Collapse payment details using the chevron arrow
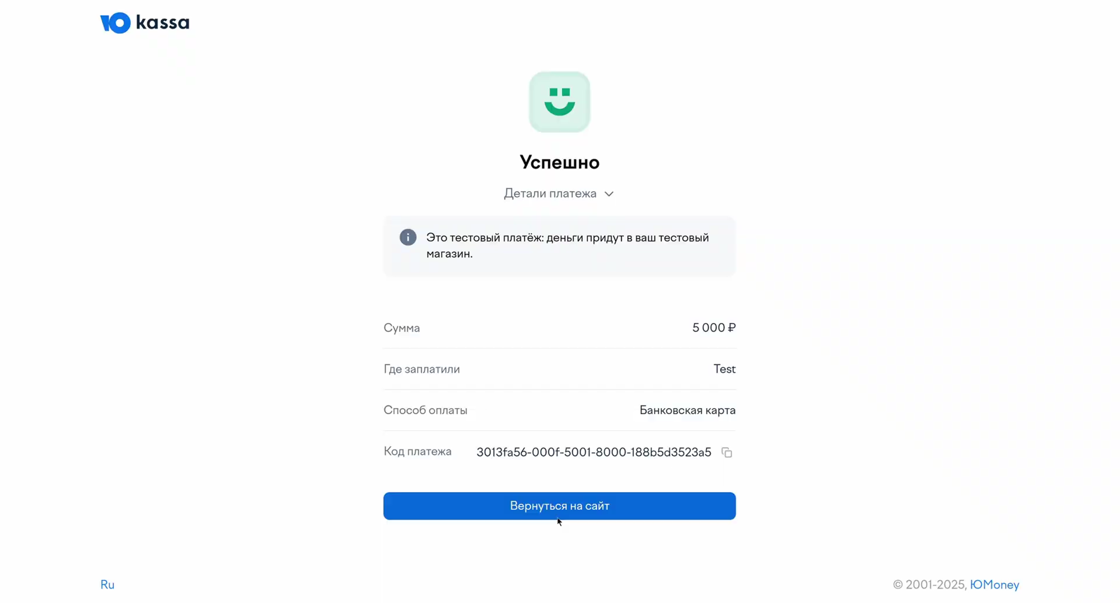1120x603 pixels. (609, 194)
